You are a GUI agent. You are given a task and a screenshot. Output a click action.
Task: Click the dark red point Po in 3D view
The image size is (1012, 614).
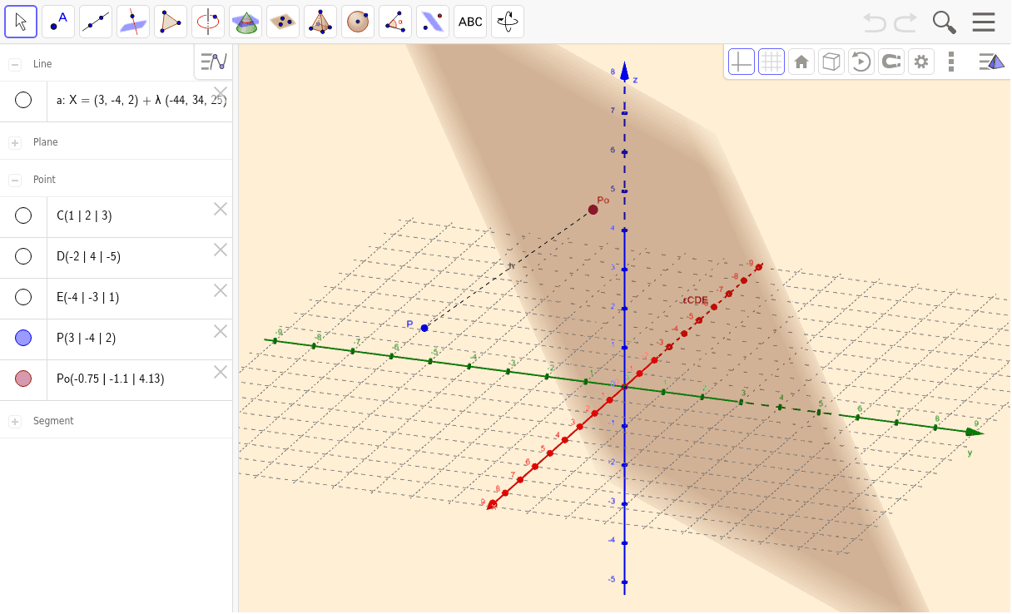pyautogui.click(x=593, y=210)
